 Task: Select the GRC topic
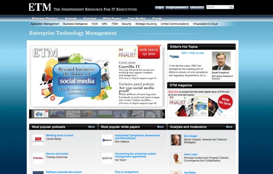(104, 24)
